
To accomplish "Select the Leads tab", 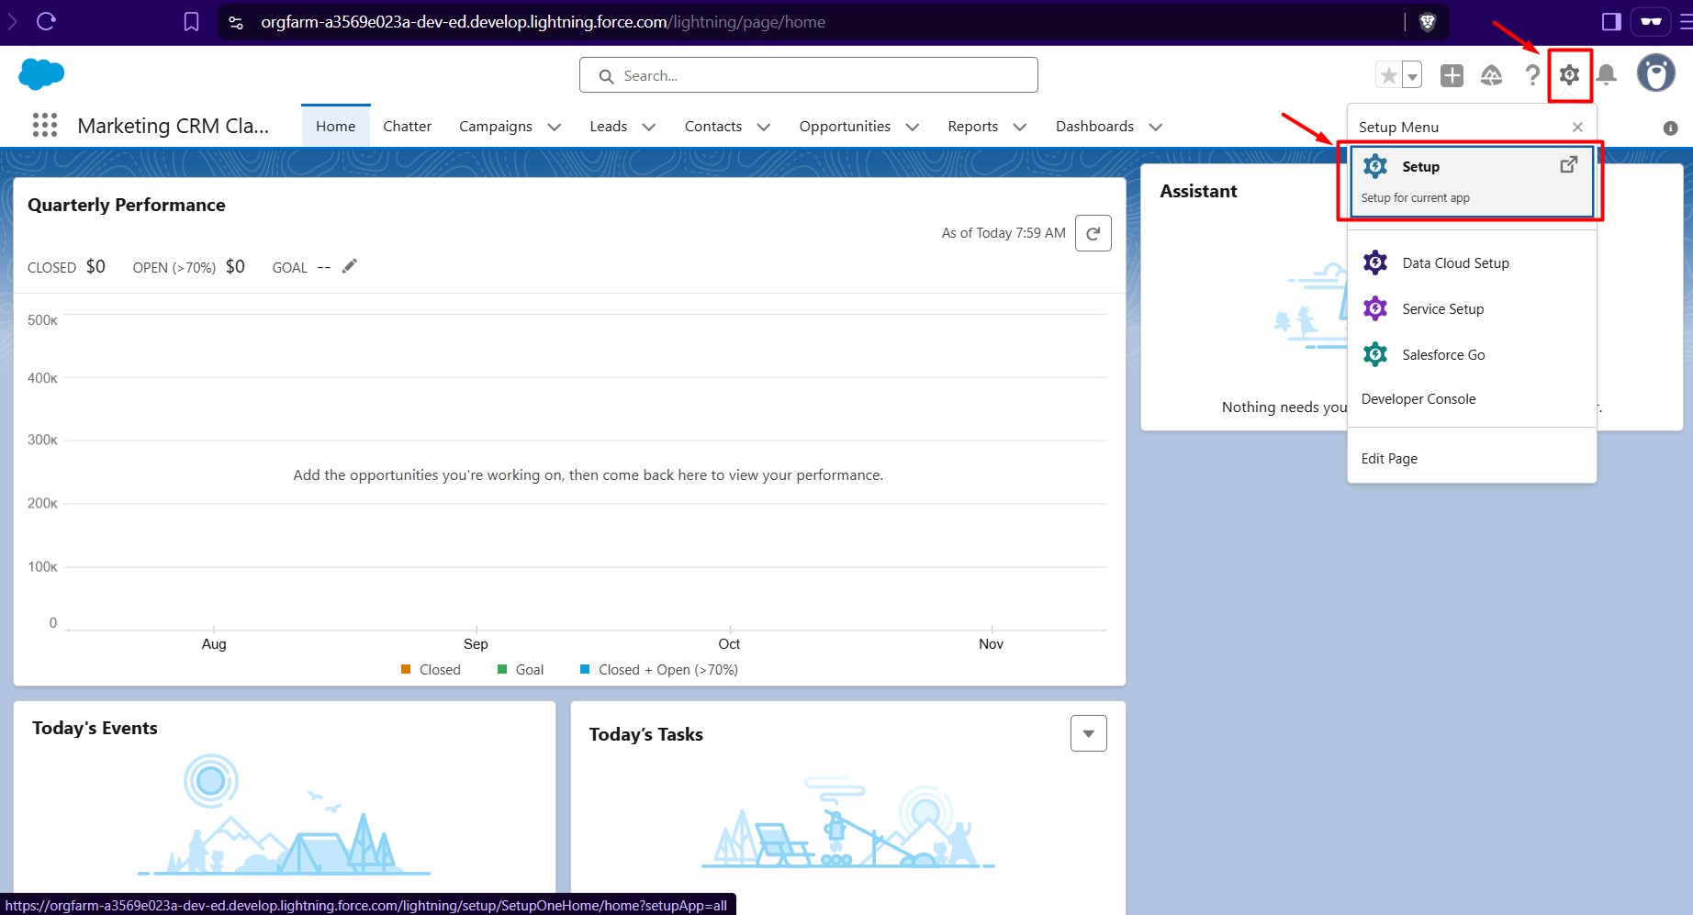I will pos(608,126).
